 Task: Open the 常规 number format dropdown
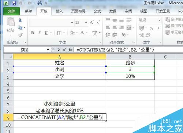click(159, 20)
